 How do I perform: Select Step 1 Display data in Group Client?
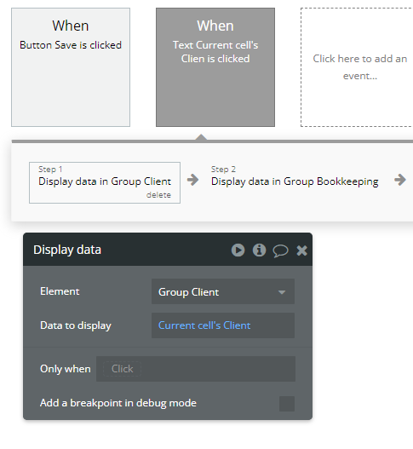pyautogui.click(x=105, y=182)
